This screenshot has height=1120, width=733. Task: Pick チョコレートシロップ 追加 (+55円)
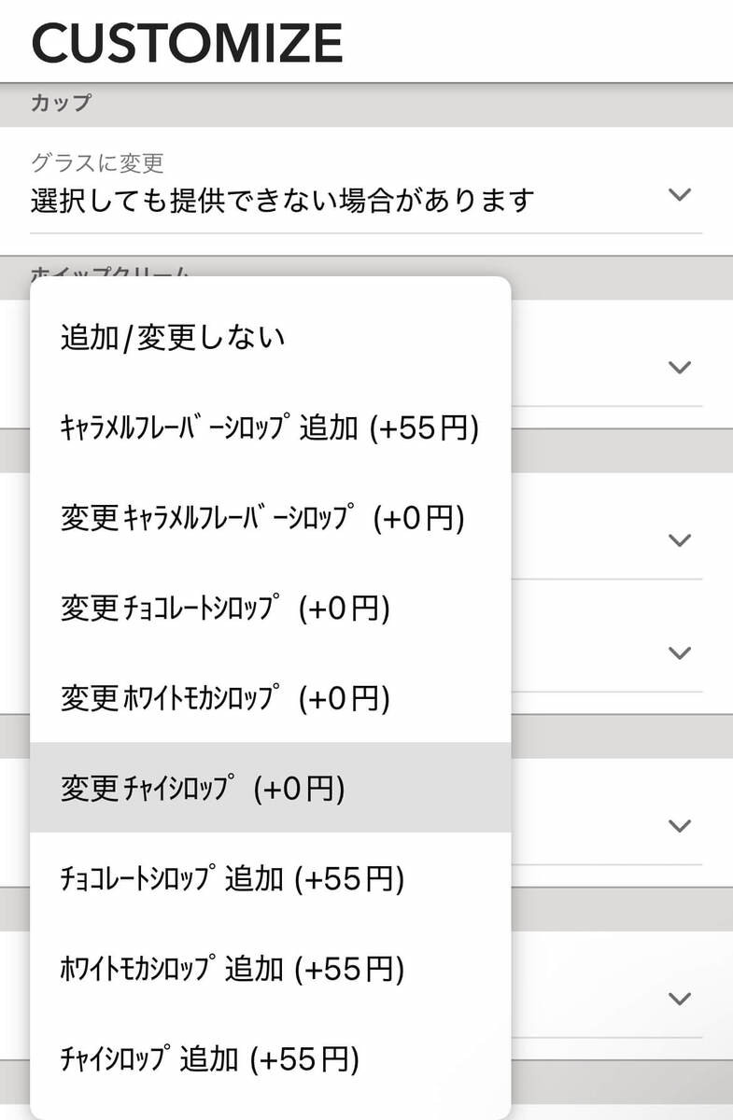tap(232, 879)
